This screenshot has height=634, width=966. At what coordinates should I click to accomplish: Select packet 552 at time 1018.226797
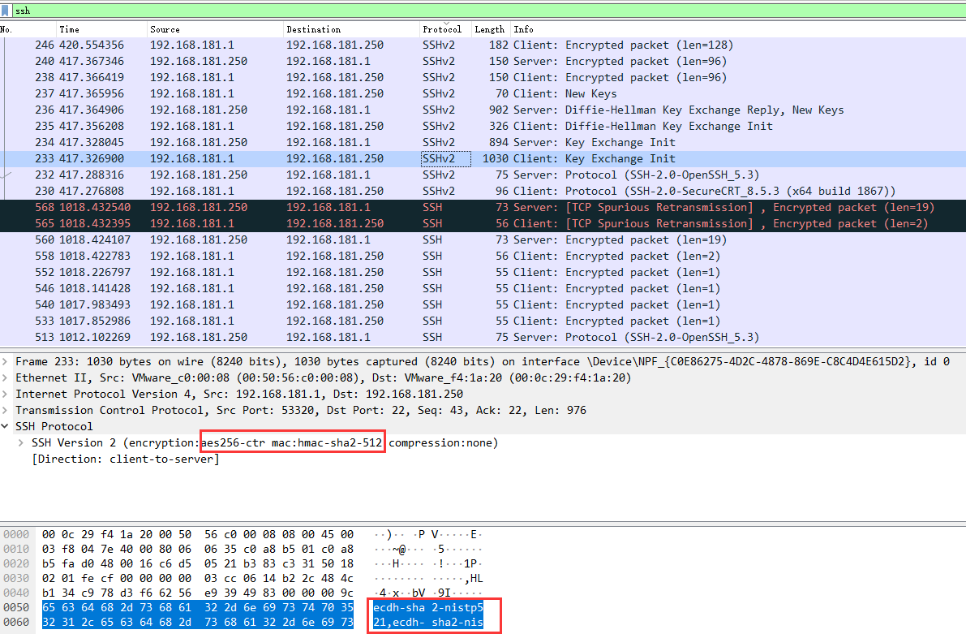point(483,272)
